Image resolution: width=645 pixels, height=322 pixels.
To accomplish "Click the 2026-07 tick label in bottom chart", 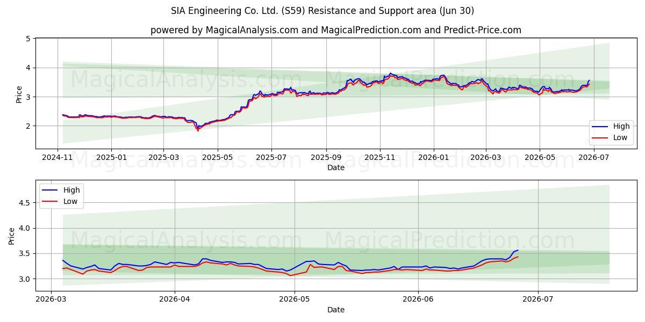I will (538, 300).
